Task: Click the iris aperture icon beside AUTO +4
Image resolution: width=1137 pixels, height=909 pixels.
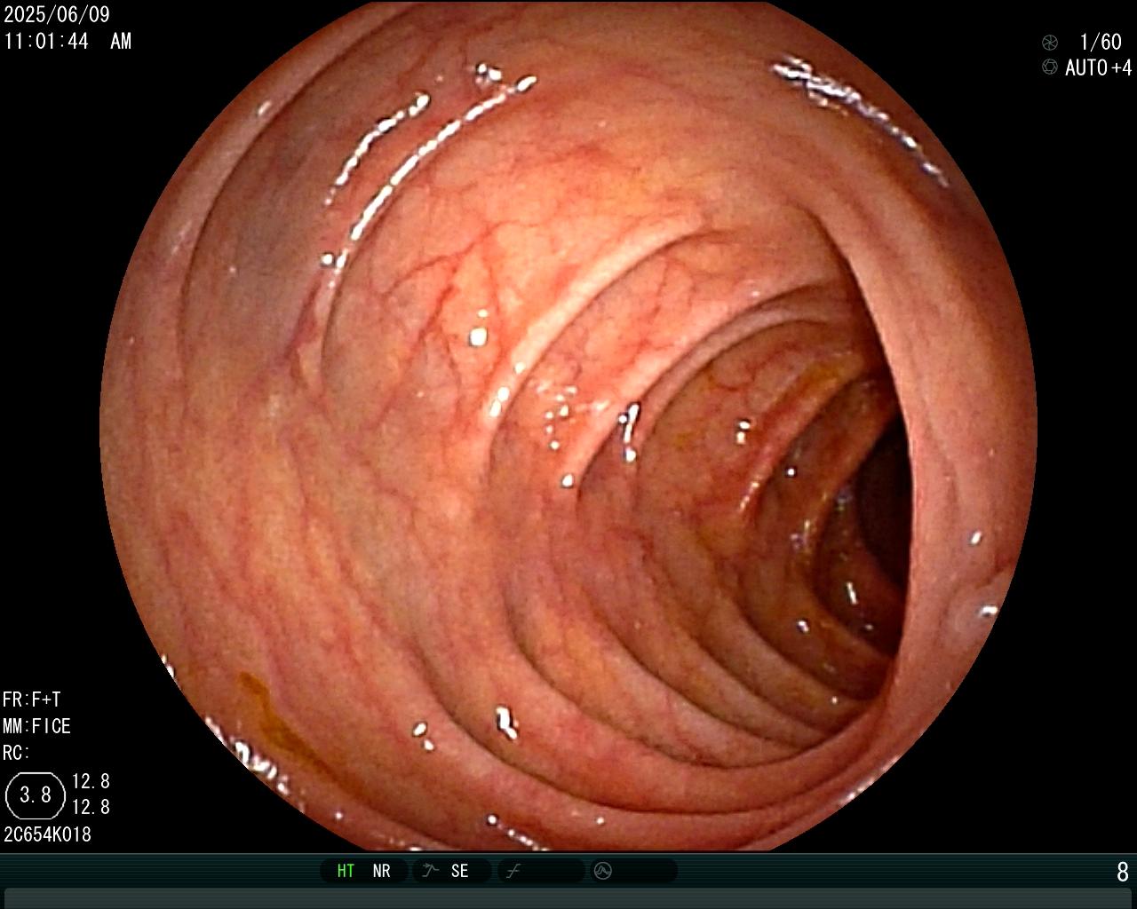Action: (1050, 67)
